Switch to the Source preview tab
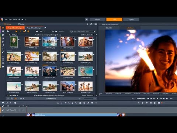The width and height of the screenshot is (177, 133). coord(109,28)
